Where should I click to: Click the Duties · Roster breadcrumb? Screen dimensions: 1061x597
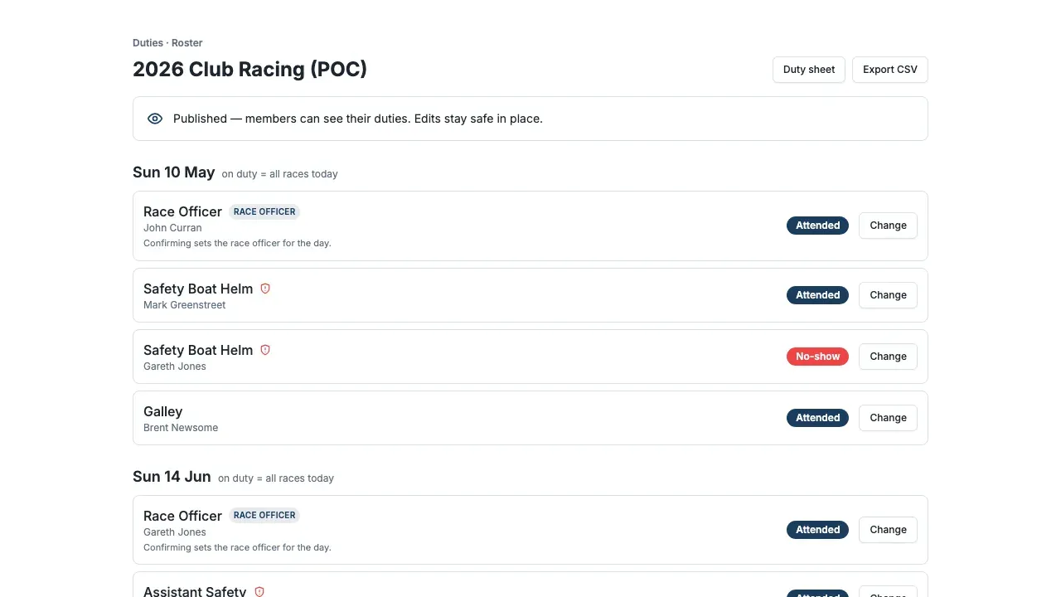167,43
